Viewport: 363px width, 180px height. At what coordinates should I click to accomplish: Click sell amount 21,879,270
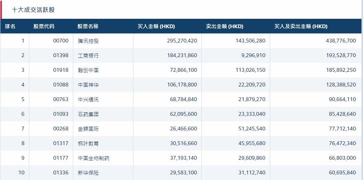point(252,100)
